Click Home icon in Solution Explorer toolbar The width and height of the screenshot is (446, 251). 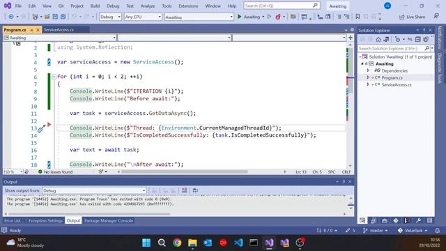pos(378,39)
